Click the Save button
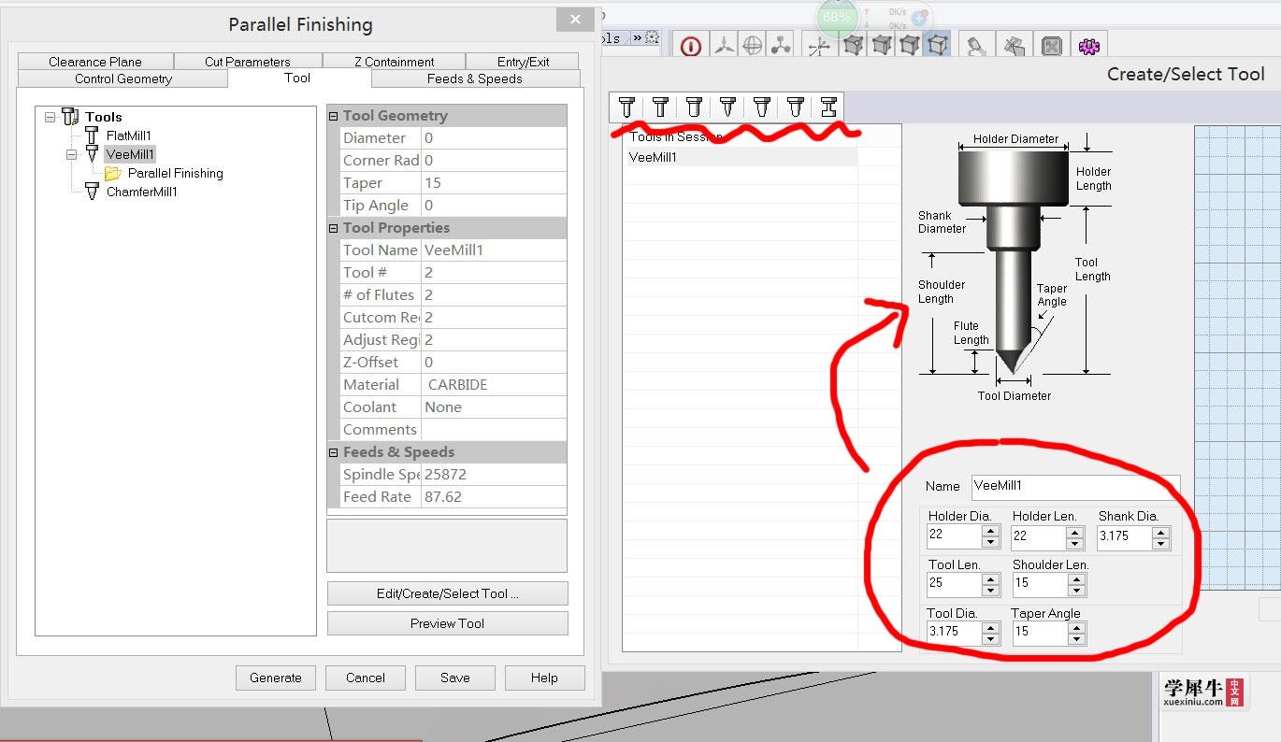This screenshot has width=1281, height=742. tap(455, 678)
